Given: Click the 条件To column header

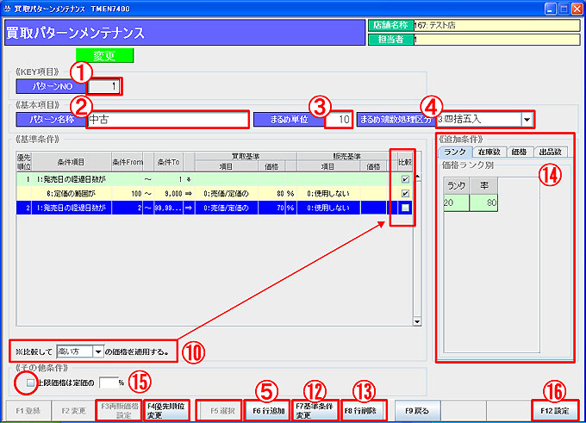Looking at the screenshot, I should 169,162.
